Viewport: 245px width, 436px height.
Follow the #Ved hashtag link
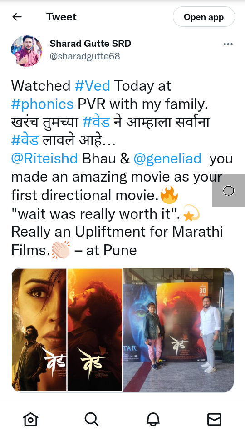pos(93,85)
